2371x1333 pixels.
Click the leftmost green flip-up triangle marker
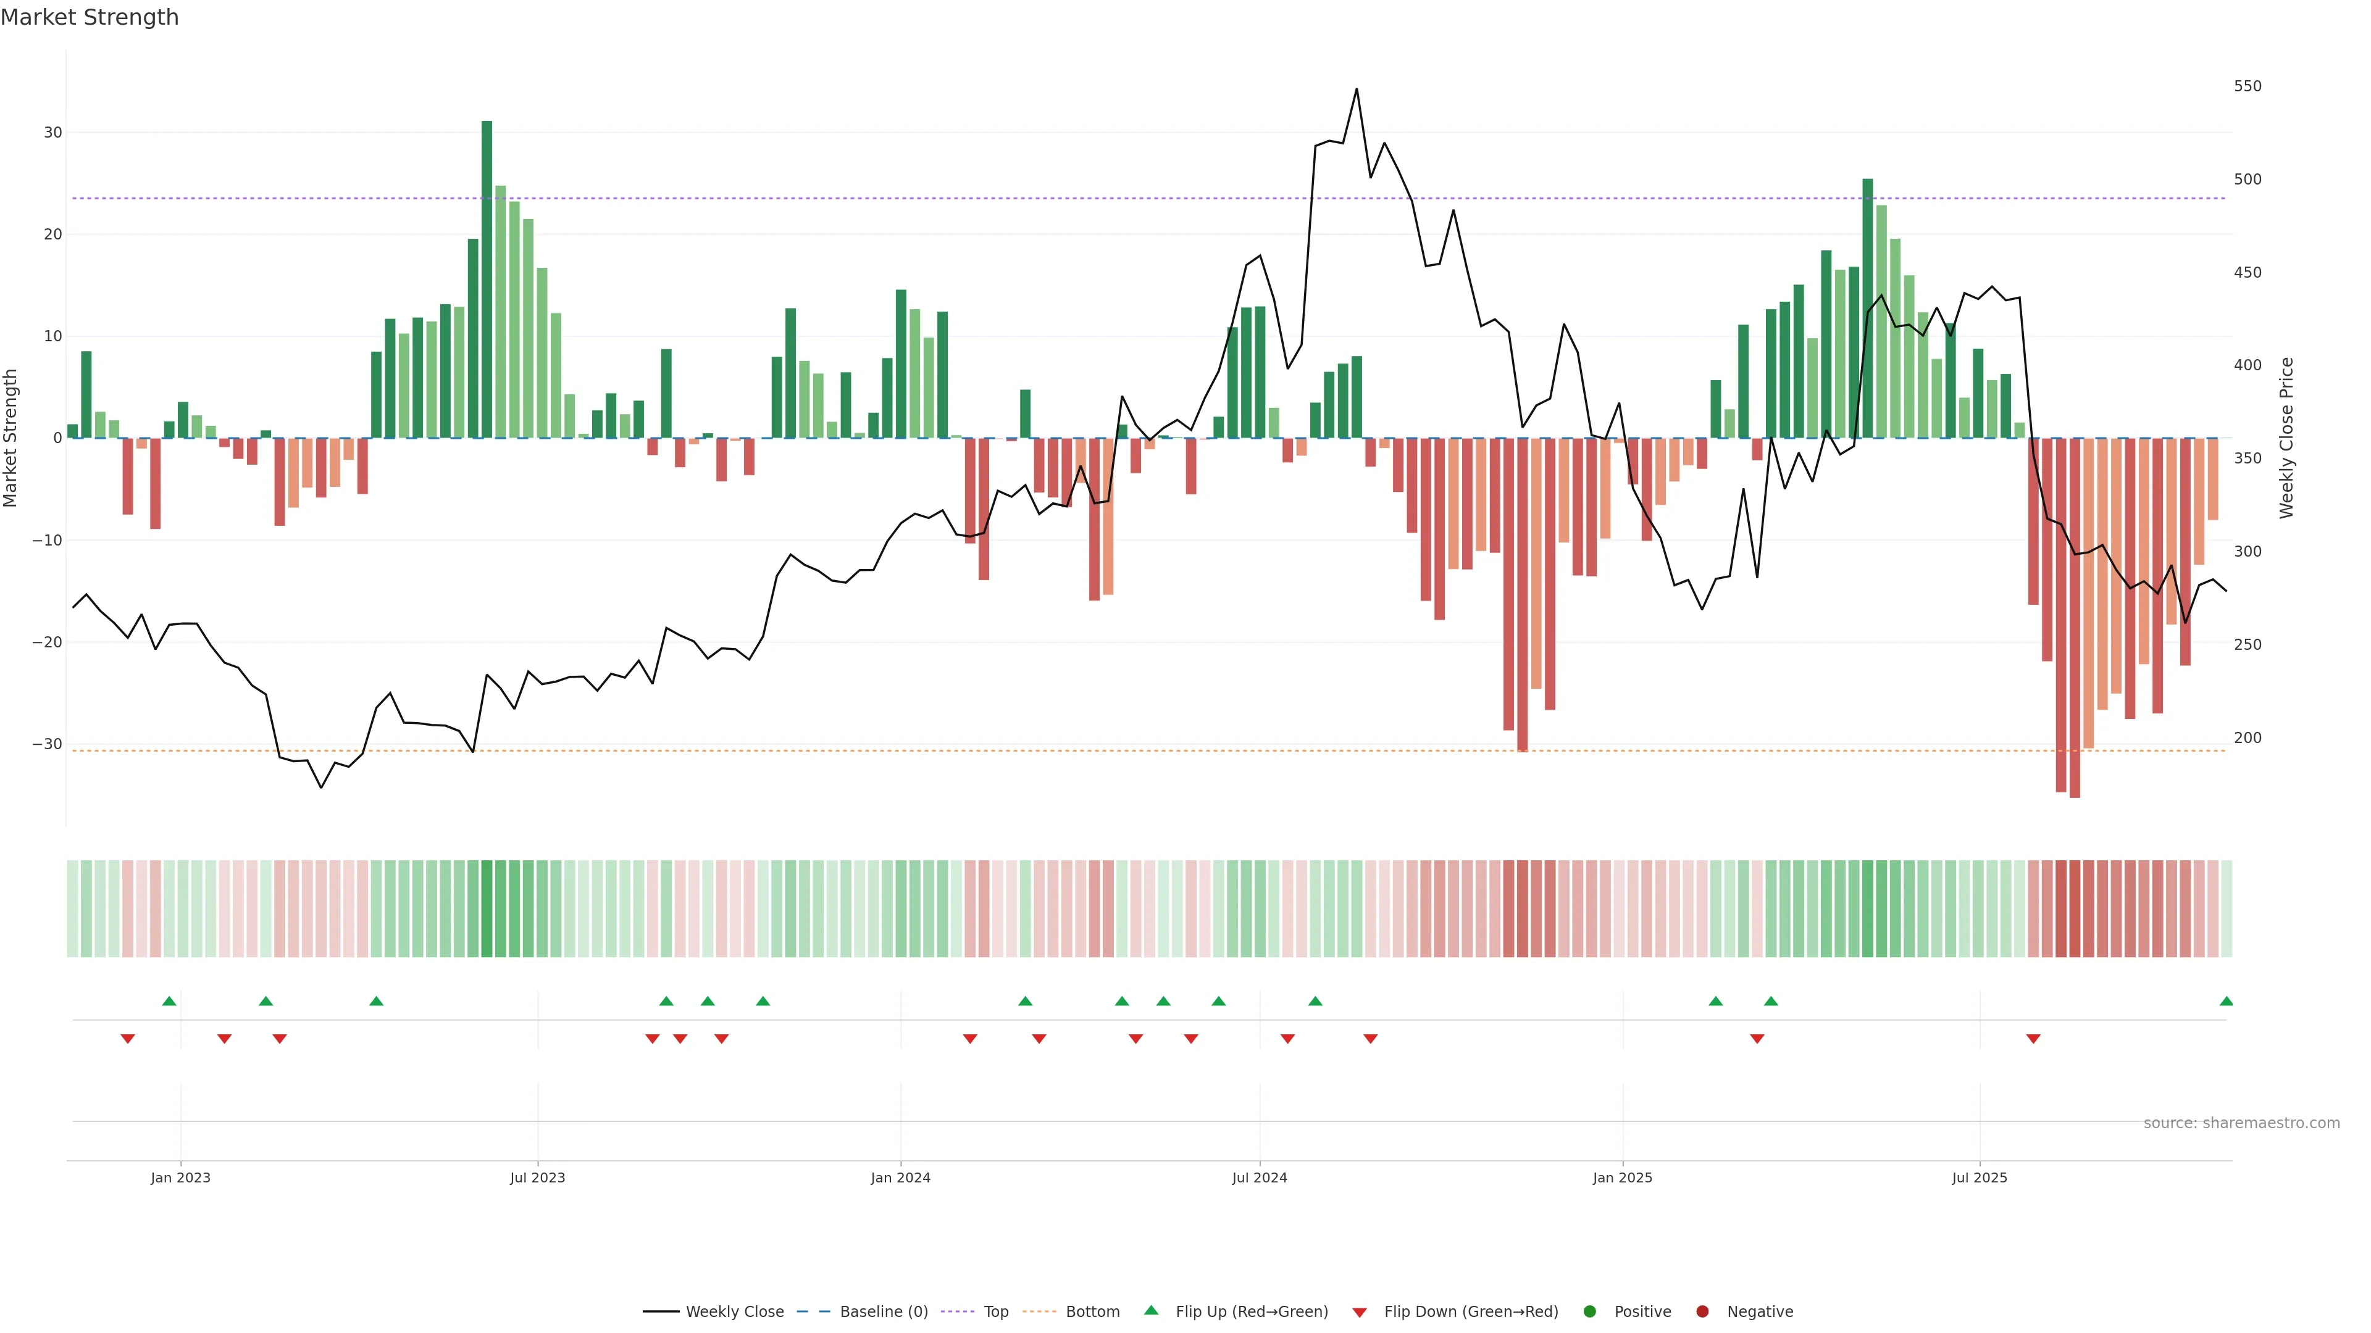pos(169,1001)
